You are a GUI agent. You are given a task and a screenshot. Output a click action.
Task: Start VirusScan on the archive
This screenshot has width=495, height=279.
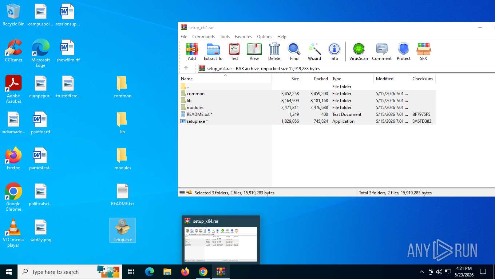point(359,52)
